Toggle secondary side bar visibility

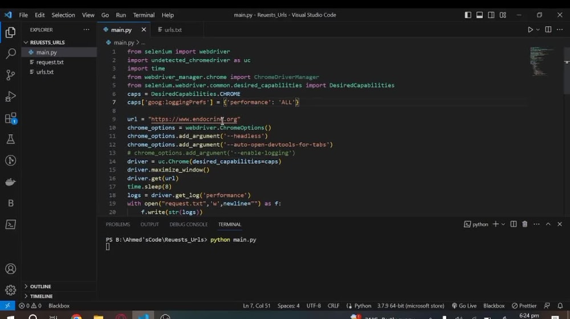point(491,15)
